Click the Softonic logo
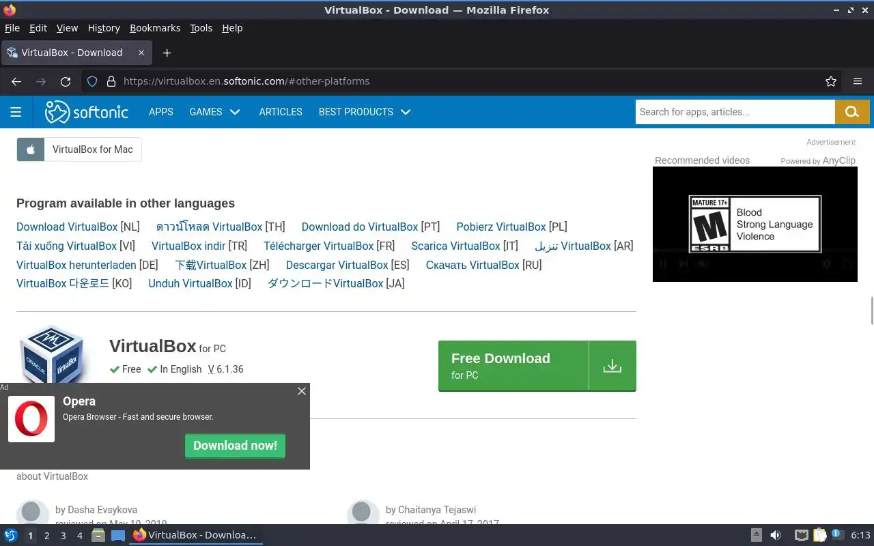The image size is (874, 546). [x=87, y=112]
